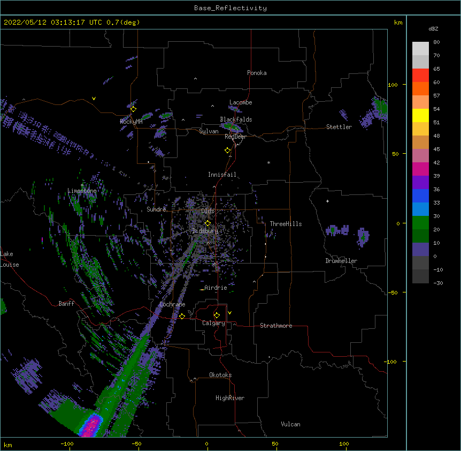This screenshot has width=461, height=451.
Task: Click the -50 tick on the bottom axis
Action: pyautogui.click(x=136, y=444)
